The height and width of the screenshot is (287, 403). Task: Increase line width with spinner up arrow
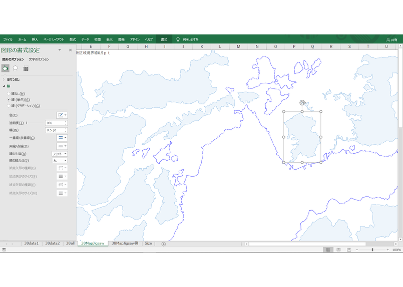point(66,129)
